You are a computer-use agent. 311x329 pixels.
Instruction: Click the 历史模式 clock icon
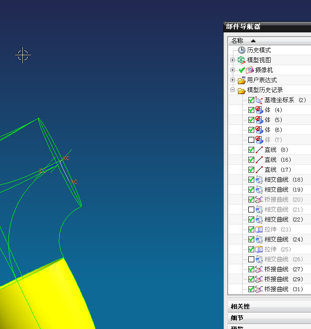click(x=242, y=50)
